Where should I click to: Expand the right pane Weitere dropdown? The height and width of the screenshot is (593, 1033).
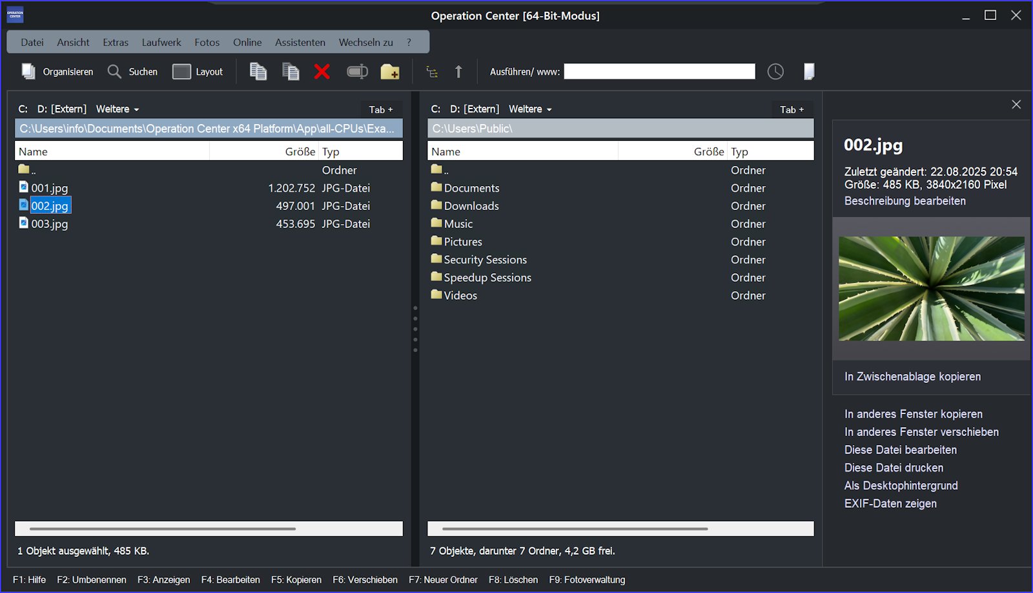tap(530, 109)
